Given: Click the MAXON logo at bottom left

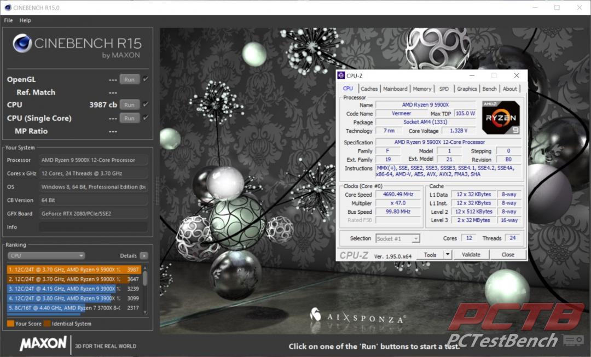Looking at the screenshot, I should coord(43,343).
